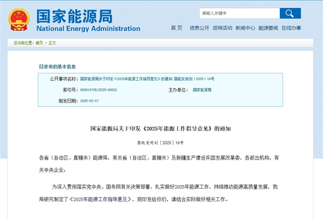Click the article title heading
Screen dimensions: 323x220
tap(160, 129)
